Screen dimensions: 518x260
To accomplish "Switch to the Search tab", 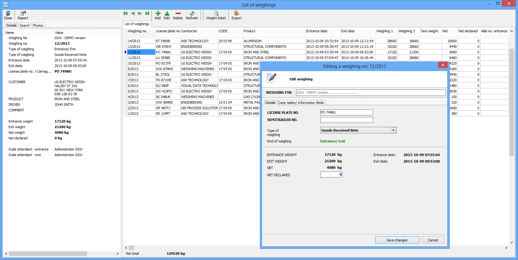I will [x=25, y=25].
